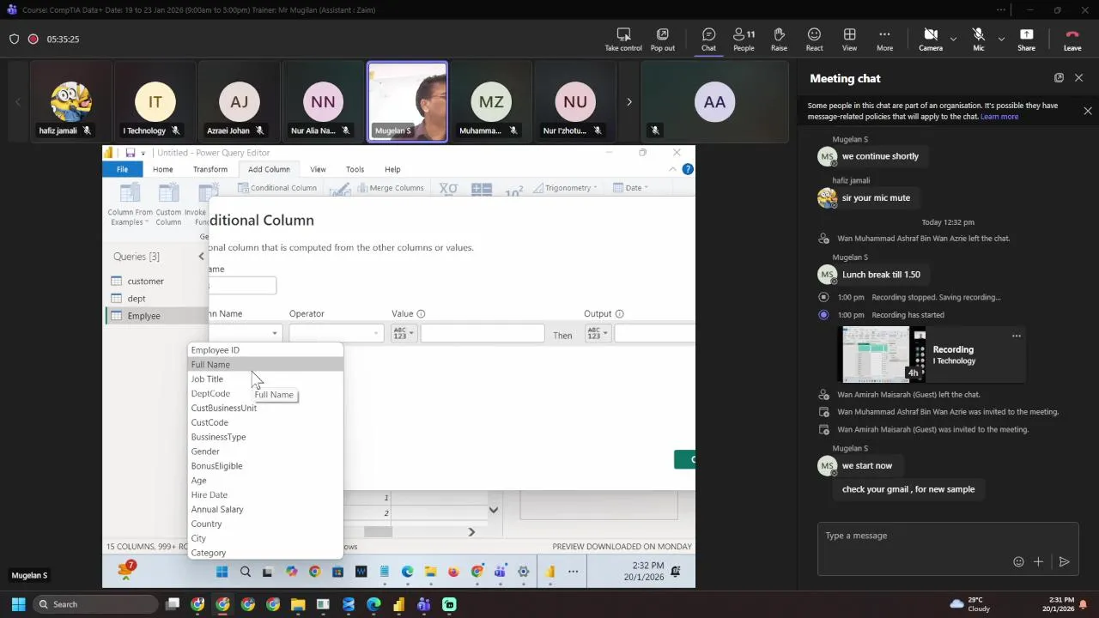Switch to the View ribbon tab
The height and width of the screenshot is (618, 1099).
coord(318,169)
